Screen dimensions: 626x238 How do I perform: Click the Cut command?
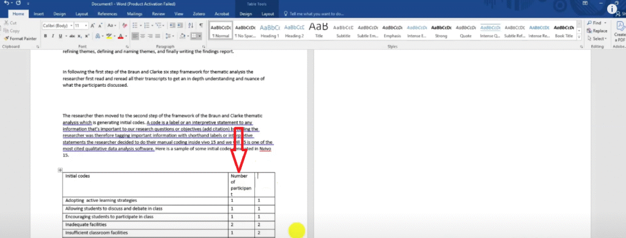pyautogui.click(x=10, y=23)
